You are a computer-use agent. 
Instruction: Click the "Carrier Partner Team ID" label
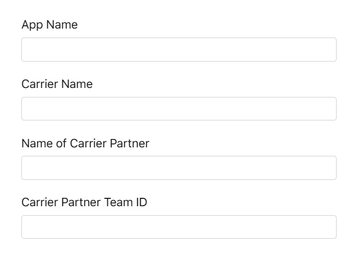point(84,202)
